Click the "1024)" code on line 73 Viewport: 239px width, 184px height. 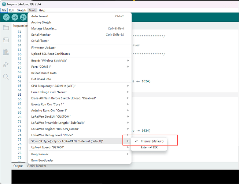click(146, 131)
